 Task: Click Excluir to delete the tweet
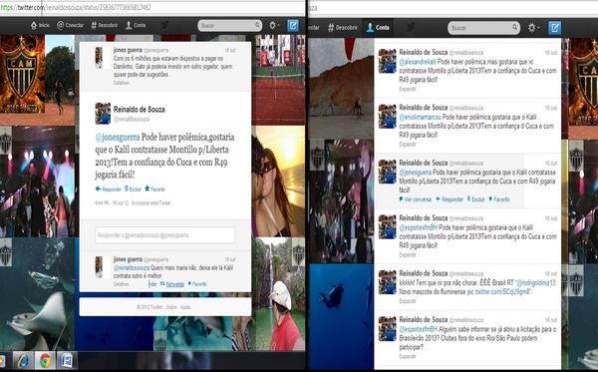[x=134, y=188]
